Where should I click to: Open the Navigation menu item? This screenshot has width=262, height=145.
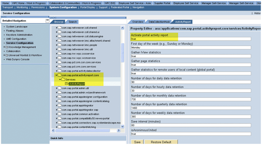[138, 7]
